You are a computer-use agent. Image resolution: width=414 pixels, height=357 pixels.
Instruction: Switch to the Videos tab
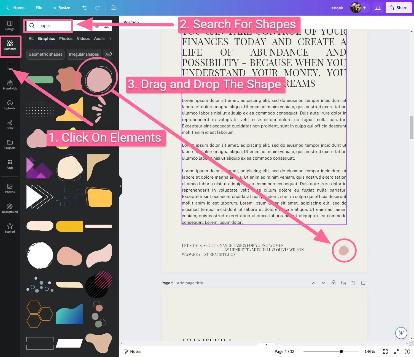[x=83, y=39]
